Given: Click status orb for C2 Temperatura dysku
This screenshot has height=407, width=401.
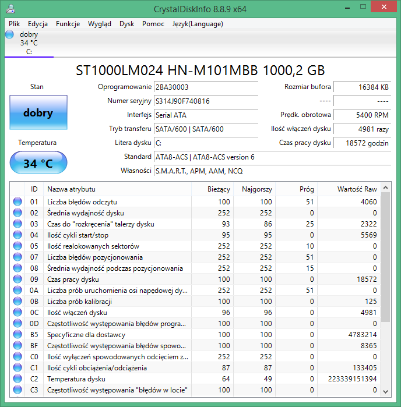Looking at the screenshot, I should click(17, 379).
